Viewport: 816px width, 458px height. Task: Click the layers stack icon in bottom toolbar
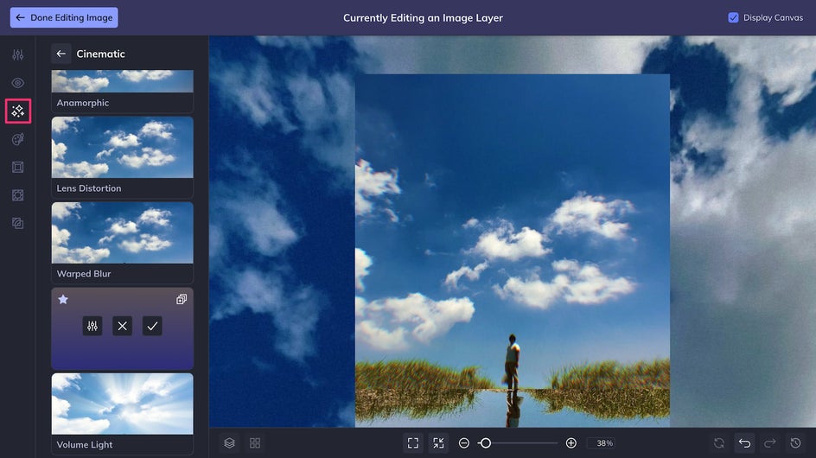point(230,443)
